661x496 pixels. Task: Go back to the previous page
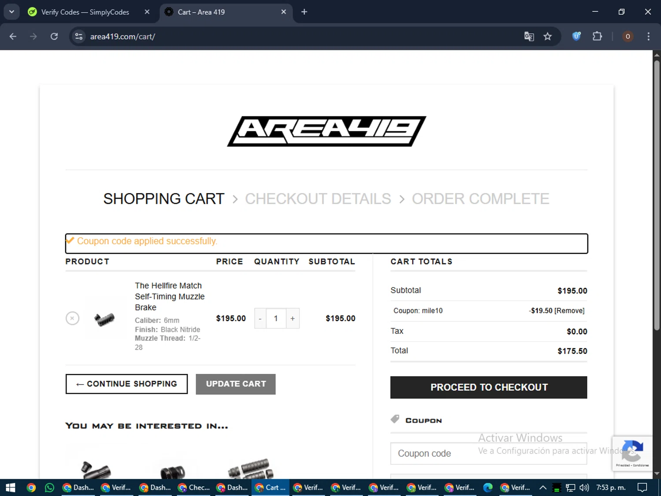point(13,37)
